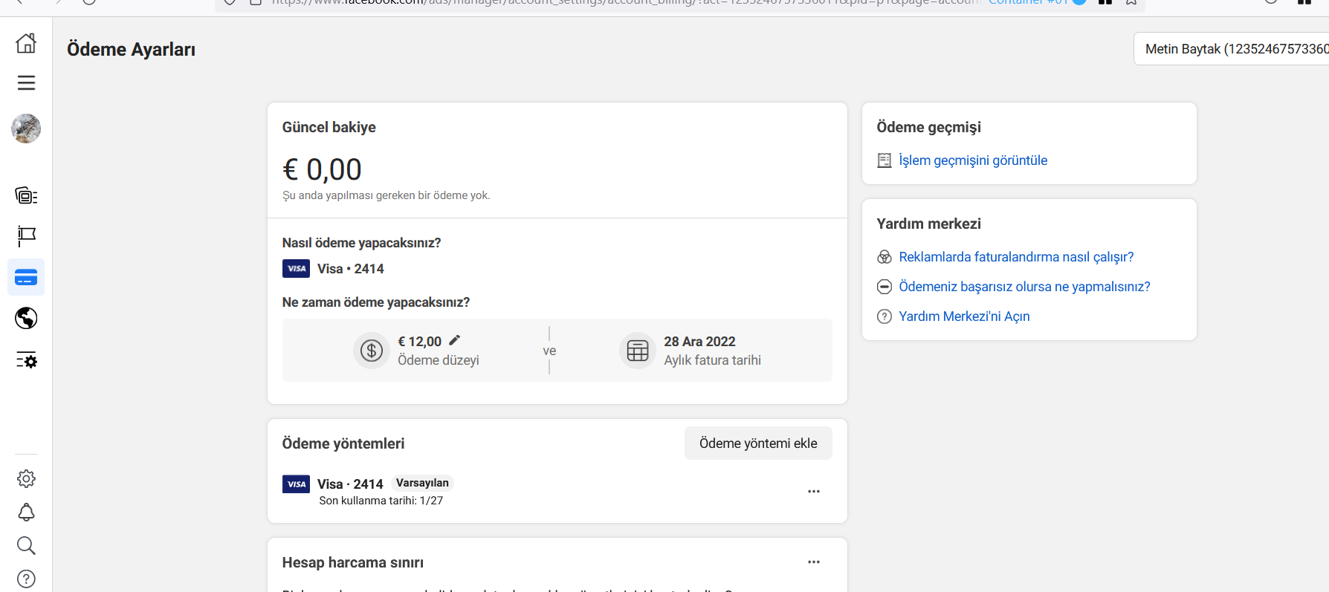Click the calendar icon beside Aylık fatura tarihi

[x=637, y=351]
